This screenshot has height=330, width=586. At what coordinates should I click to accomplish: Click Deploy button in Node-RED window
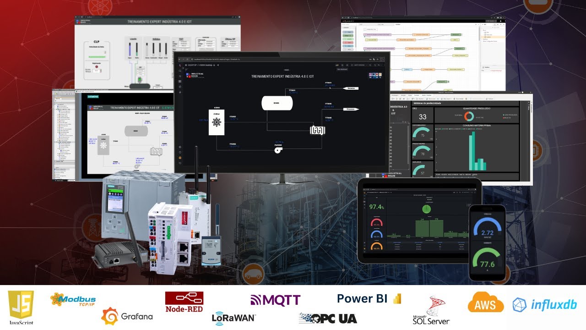pos(491,21)
